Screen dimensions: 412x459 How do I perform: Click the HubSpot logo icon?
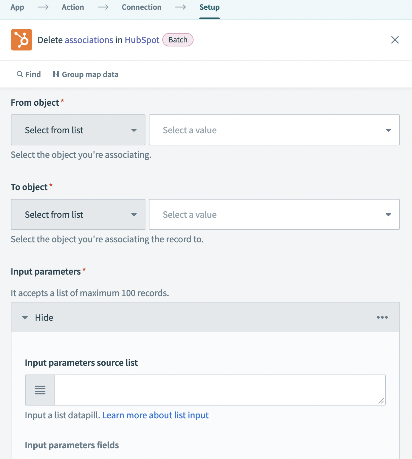(x=22, y=40)
